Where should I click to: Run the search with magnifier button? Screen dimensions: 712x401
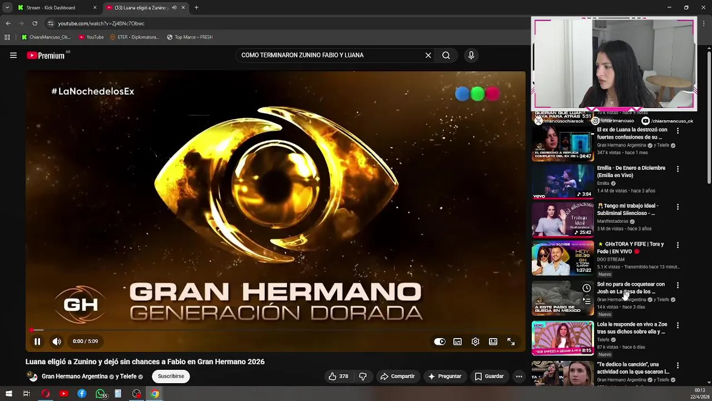tap(446, 55)
